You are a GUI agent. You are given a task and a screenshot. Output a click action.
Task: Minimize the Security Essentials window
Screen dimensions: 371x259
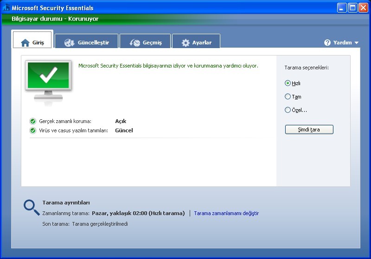point(342,7)
